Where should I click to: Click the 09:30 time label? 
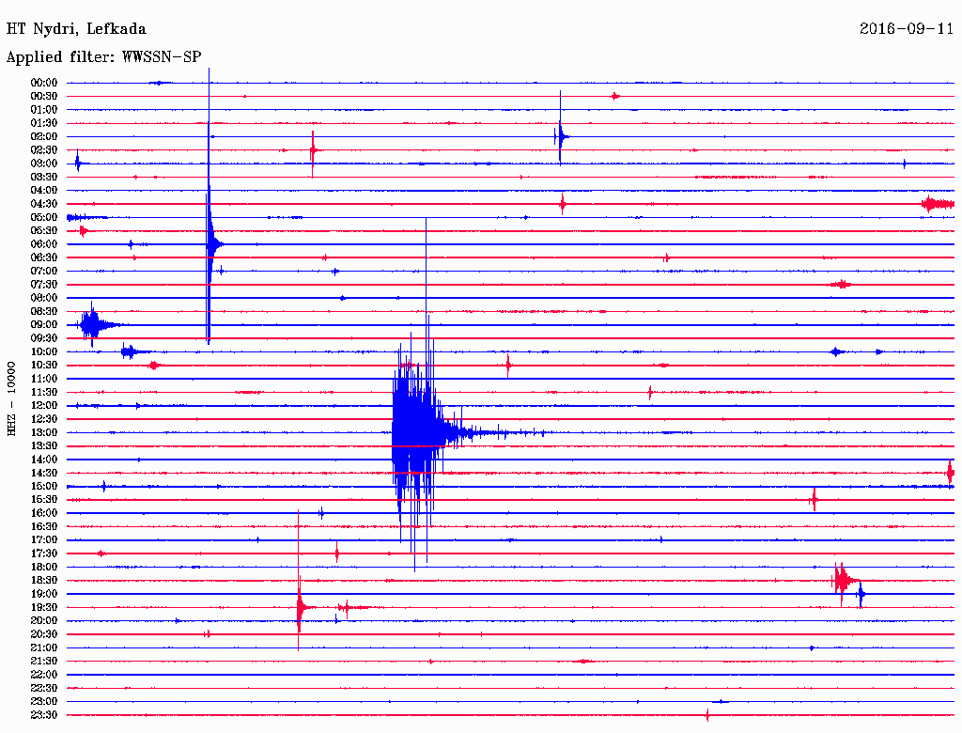(x=44, y=338)
